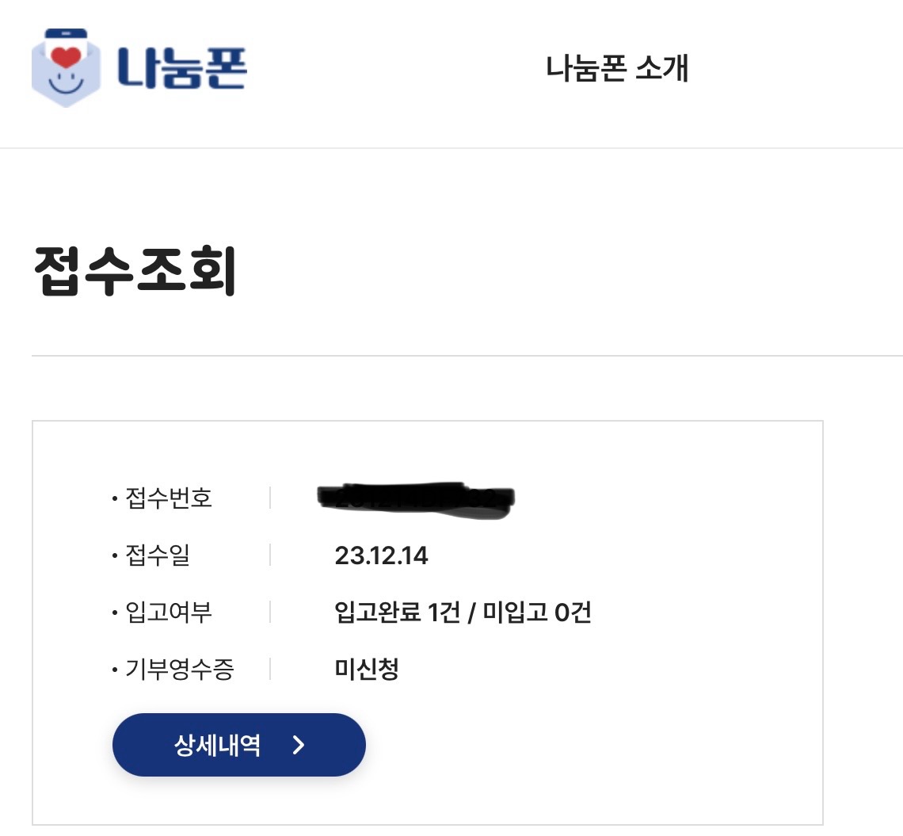903x836 pixels.
Task: Click the dark blue top of logo icon
Action: coord(66,34)
